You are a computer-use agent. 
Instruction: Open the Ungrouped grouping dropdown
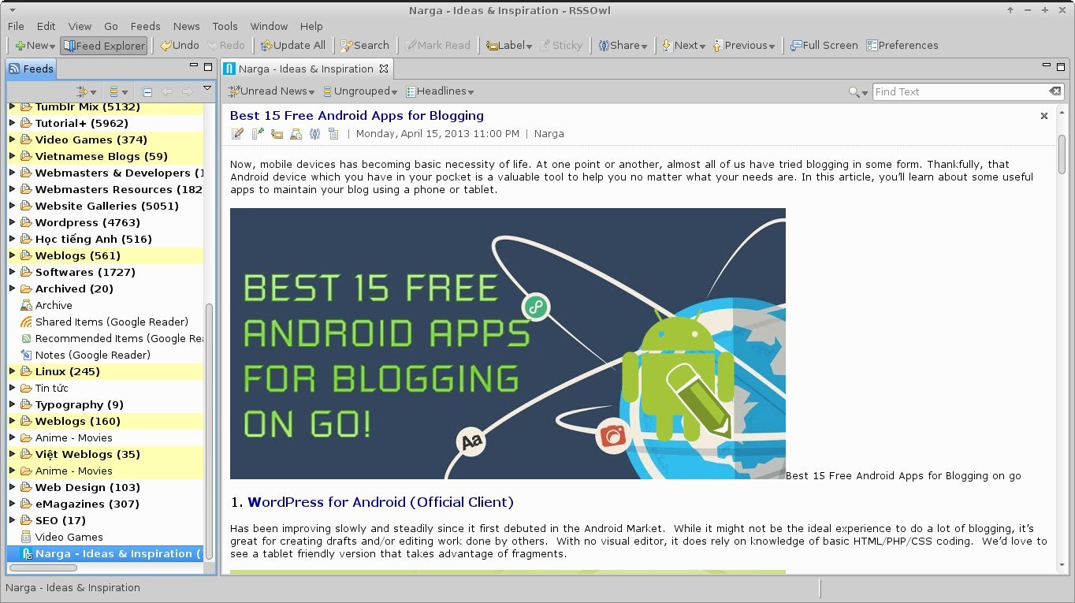click(x=360, y=91)
